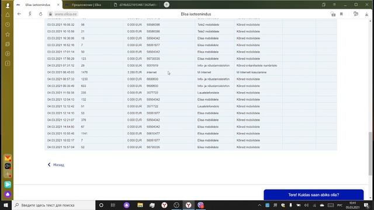Screen dimensions: 374x210
Task: Switch input language РУС
Action: [x=340, y=205]
